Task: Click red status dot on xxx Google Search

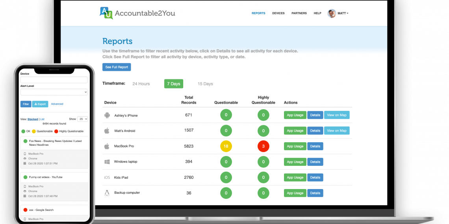Action: point(25,210)
